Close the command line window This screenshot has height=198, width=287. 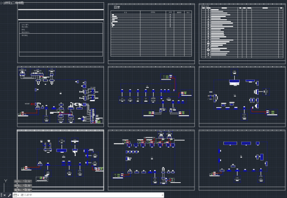point(4,195)
